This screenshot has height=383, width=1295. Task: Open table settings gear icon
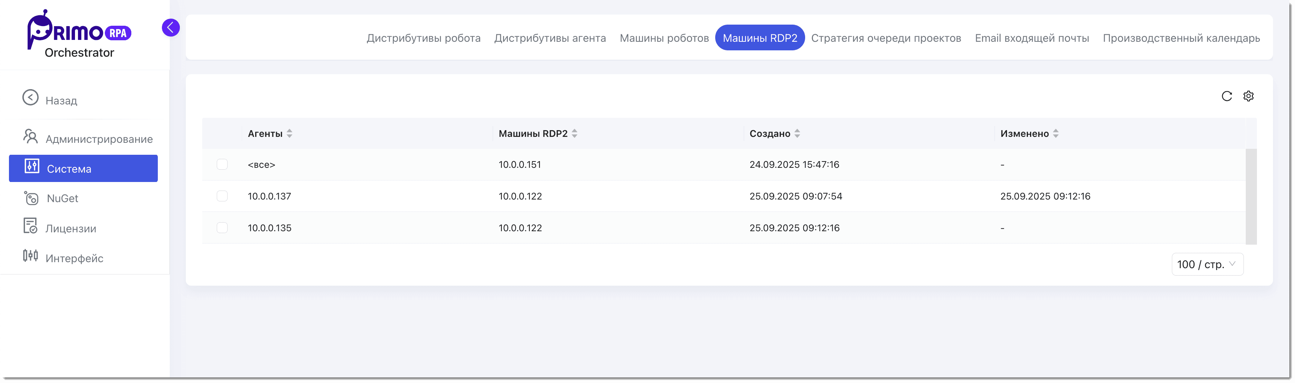(x=1248, y=96)
